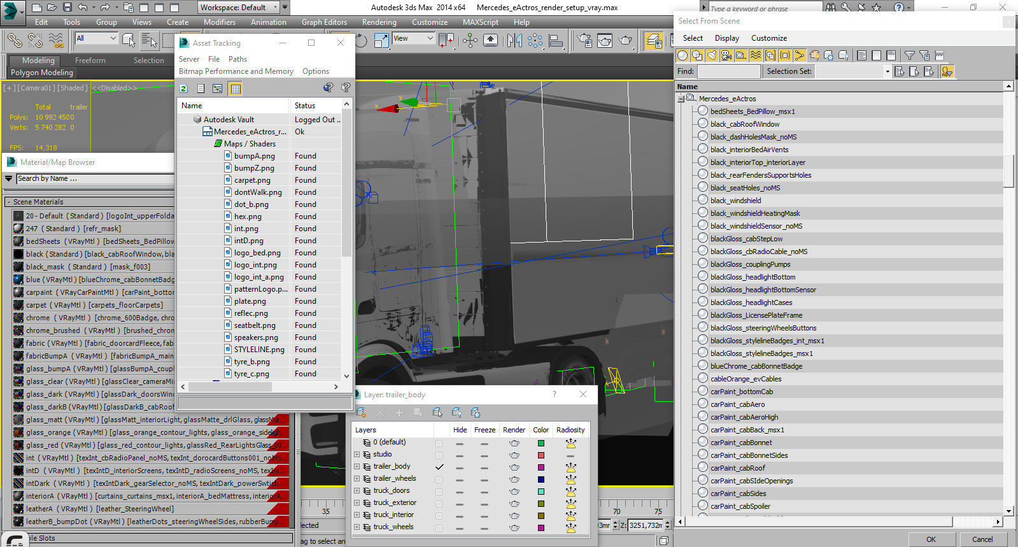Click Select Highlighted Objects and Layers icon

(x=437, y=413)
